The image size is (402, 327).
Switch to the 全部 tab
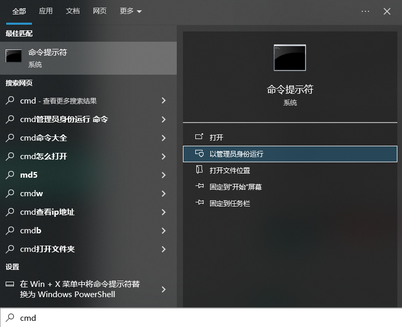[19, 11]
